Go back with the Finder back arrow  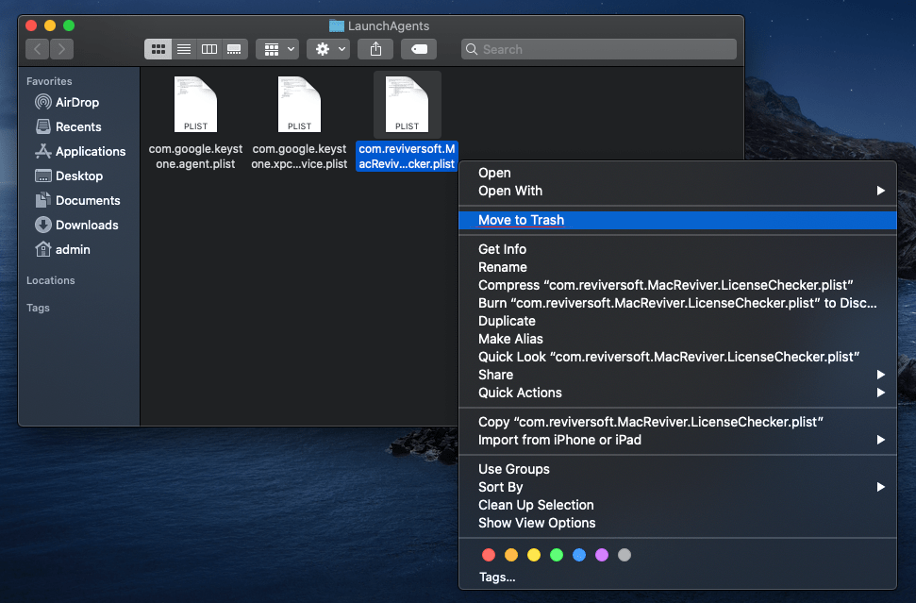38,49
